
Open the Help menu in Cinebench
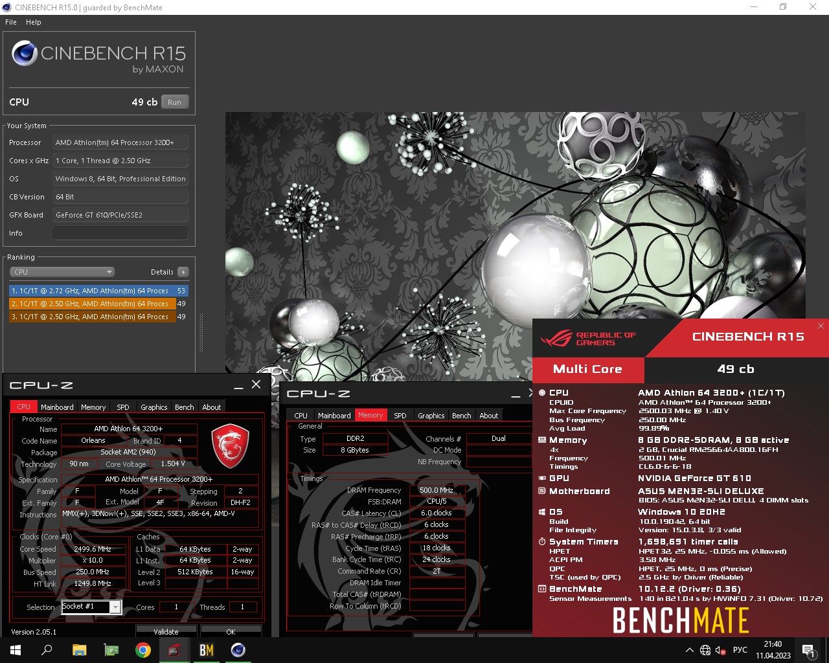click(34, 22)
